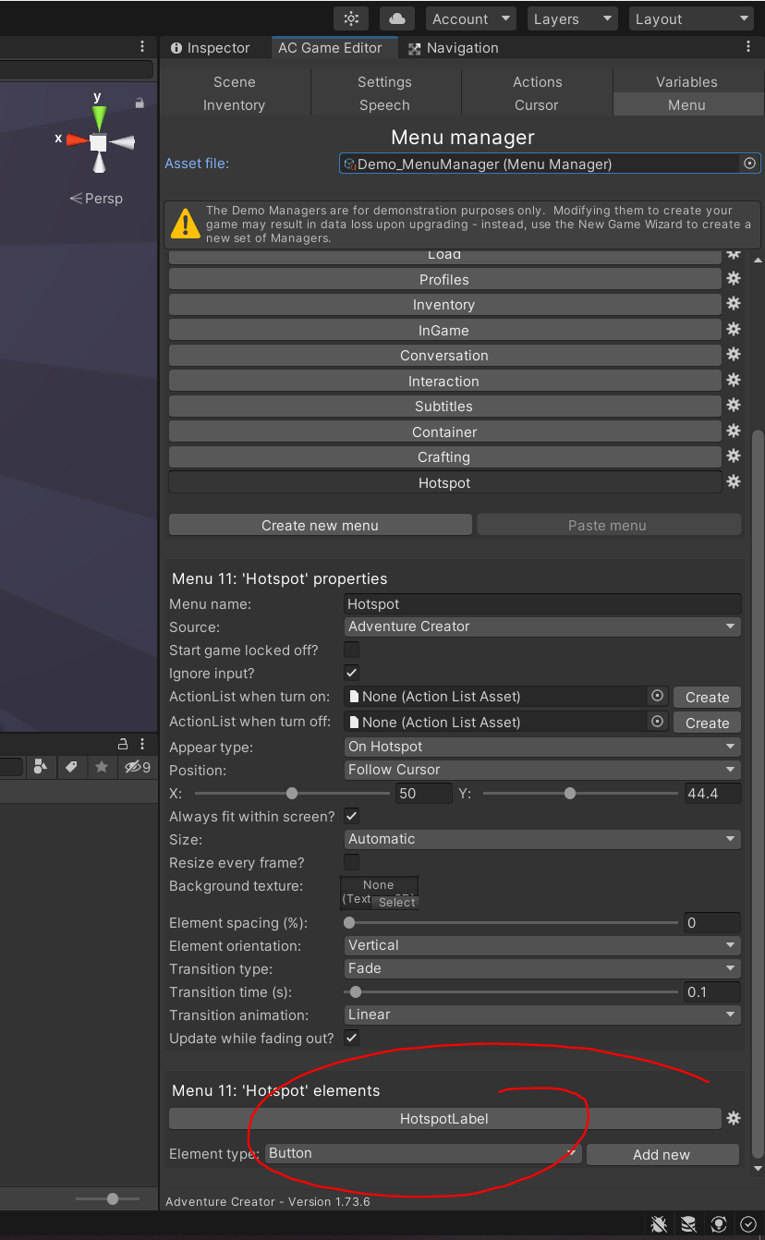
Task: Select the Speech manager tab
Action: click(385, 105)
